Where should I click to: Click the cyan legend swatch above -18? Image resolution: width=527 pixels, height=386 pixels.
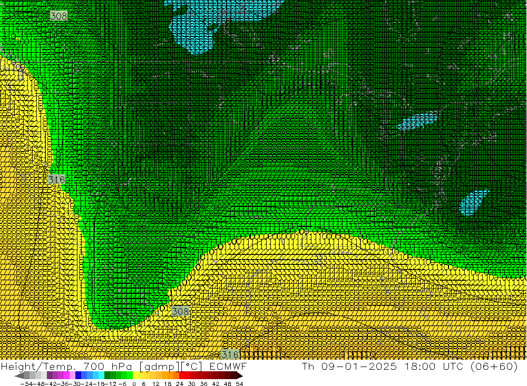click(101, 375)
